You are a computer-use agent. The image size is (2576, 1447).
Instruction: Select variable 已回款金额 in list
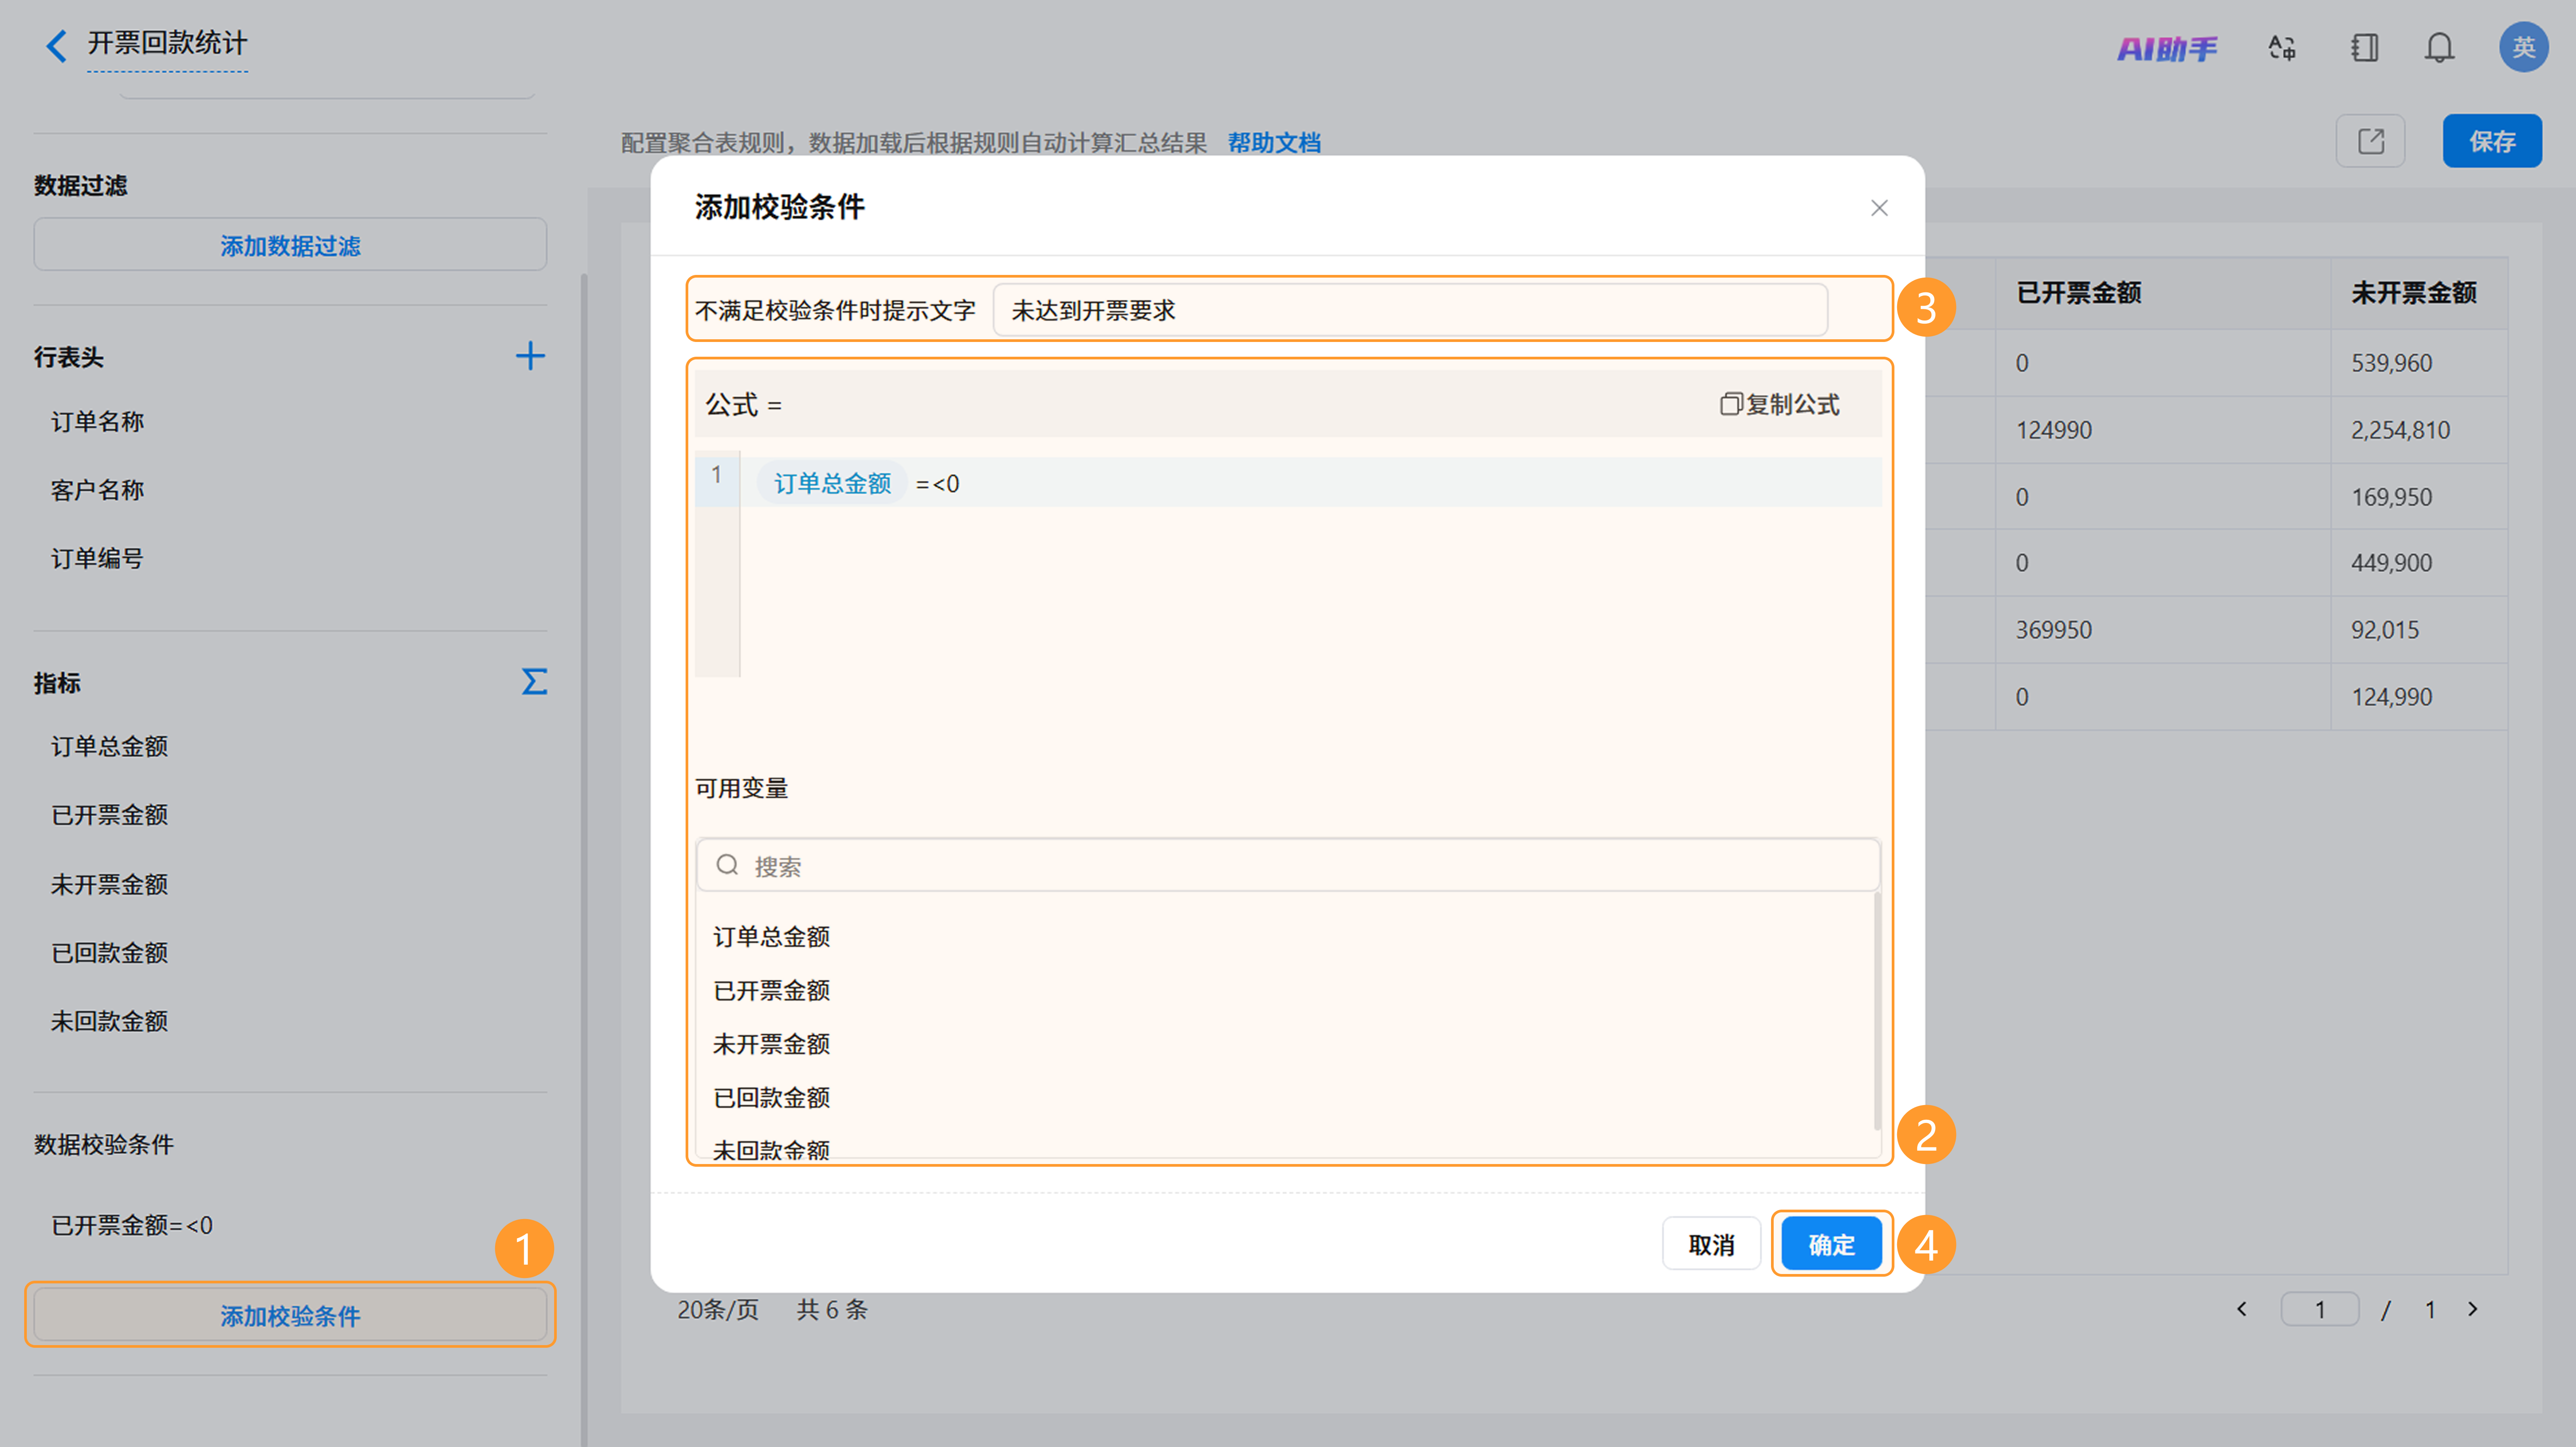pyautogui.click(x=772, y=1097)
